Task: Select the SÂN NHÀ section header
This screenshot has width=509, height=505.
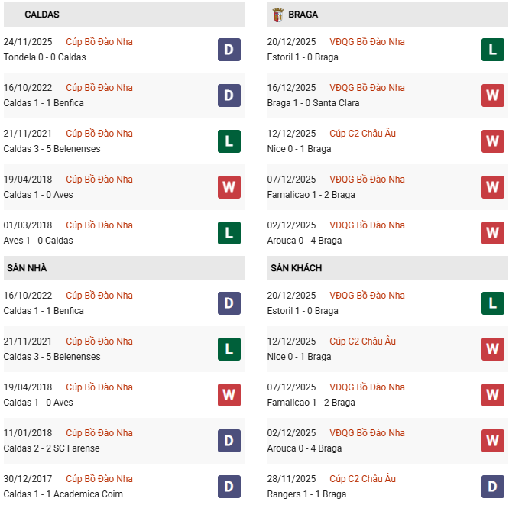Action: pos(28,268)
